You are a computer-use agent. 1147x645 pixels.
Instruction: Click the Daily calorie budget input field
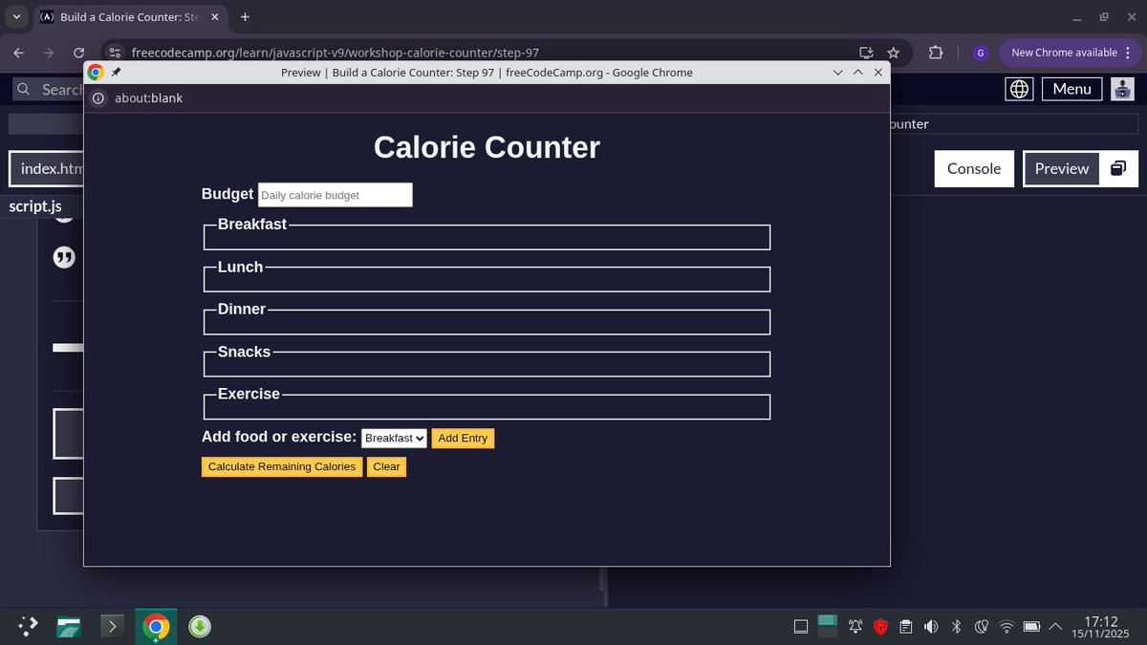point(335,194)
